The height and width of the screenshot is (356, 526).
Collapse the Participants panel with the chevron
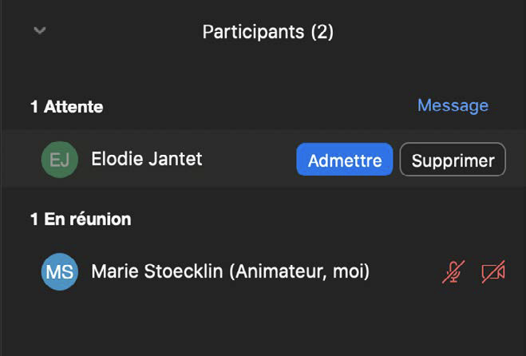[x=40, y=31]
